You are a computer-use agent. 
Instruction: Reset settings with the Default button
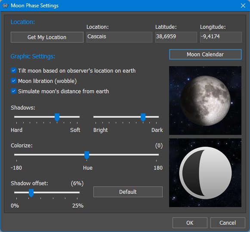128,192
